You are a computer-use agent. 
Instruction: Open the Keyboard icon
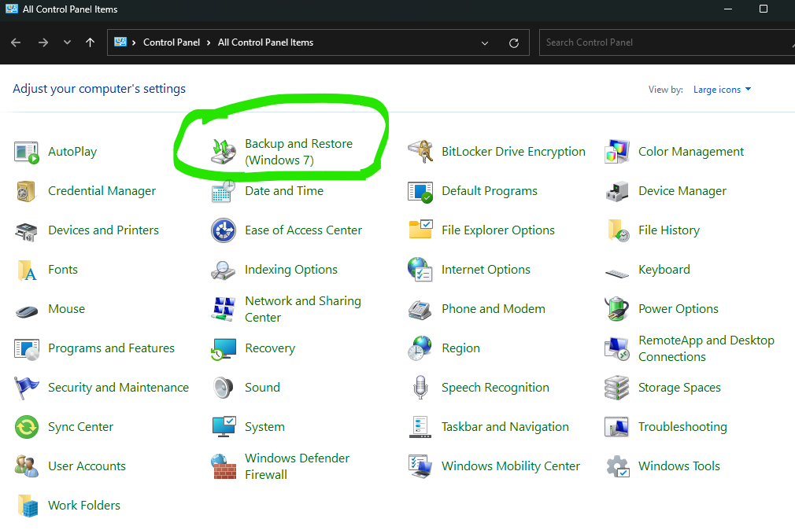pyautogui.click(x=617, y=273)
